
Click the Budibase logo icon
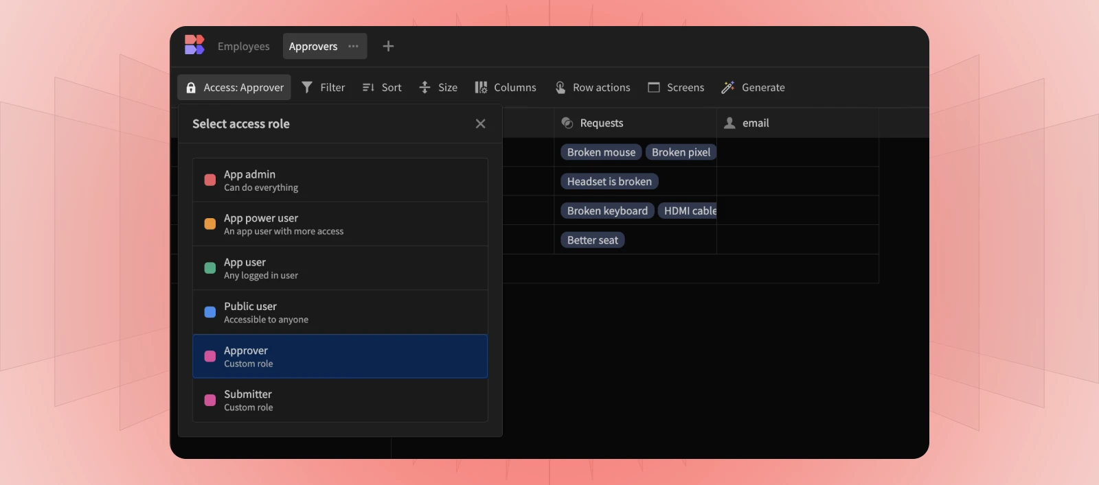pos(194,45)
